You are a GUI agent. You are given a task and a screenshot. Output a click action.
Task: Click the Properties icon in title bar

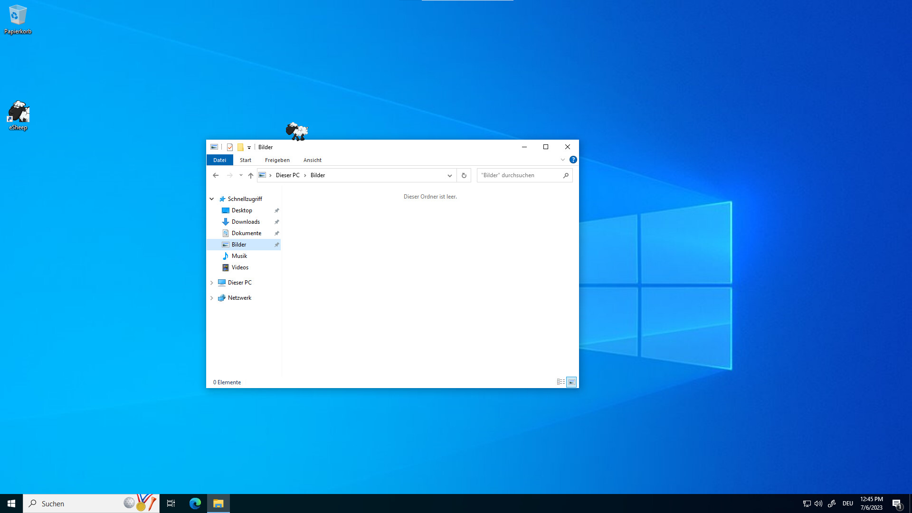[x=230, y=147]
